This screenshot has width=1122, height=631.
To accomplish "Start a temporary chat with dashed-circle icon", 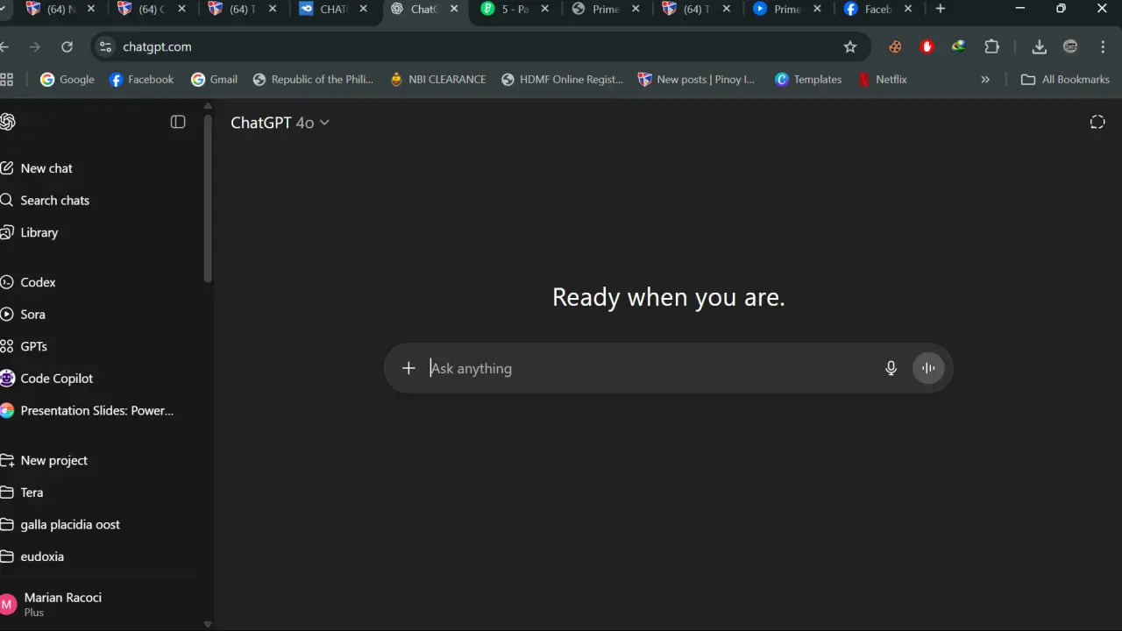I will [x=1097, y=122].
